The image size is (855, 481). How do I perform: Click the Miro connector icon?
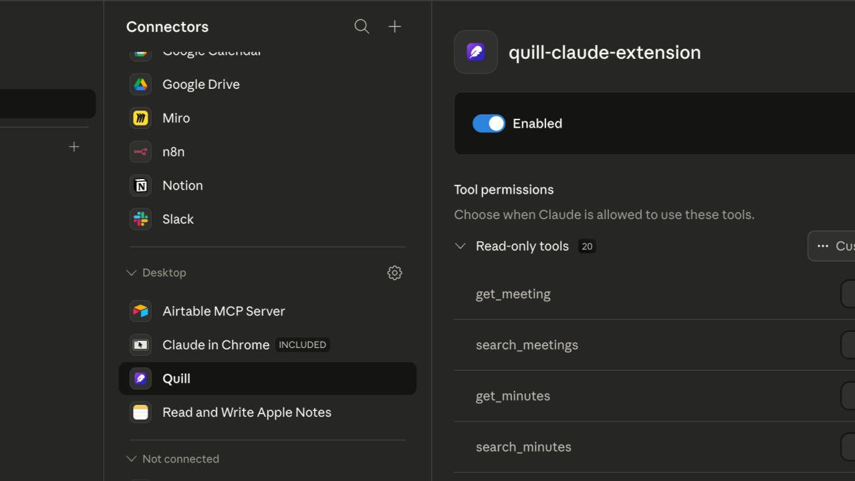pyautogui.click(x=140, y=118)
